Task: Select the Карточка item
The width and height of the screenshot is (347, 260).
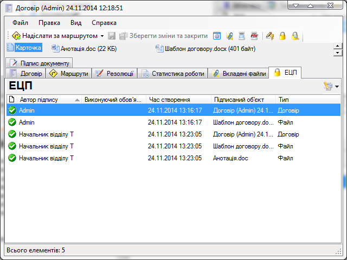Action: tap(24, 48)
